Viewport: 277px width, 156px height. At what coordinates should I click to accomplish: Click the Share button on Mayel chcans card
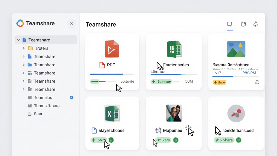(x=99, y=140)
